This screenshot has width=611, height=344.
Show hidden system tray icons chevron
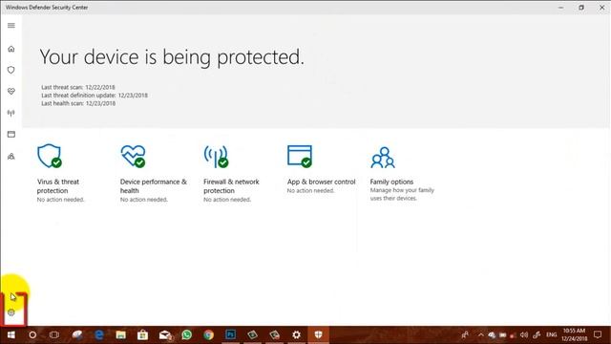click(481, 335)
